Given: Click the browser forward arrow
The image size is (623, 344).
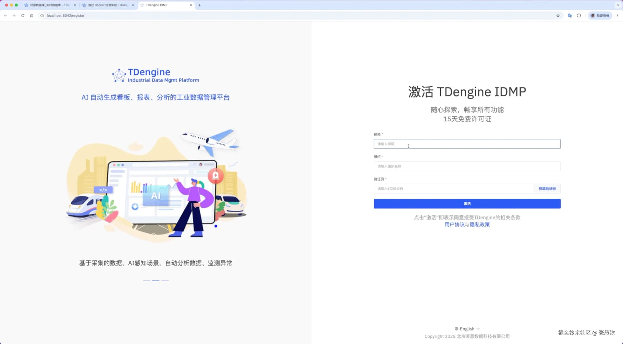Looking at the screenshot, I should coord(14,16).
